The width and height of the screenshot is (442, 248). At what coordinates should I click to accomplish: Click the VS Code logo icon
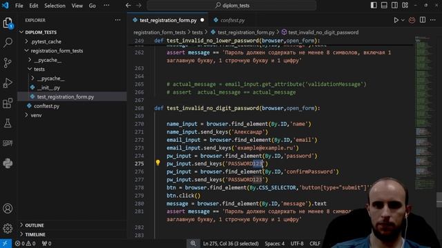5,6
